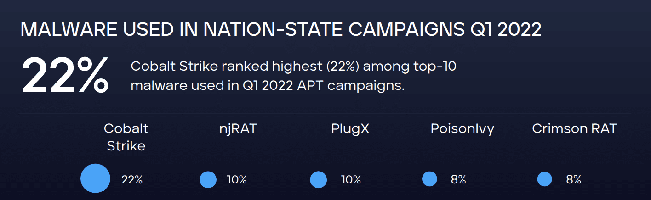Click the big 22% headline number
The width and height of the screenshot is (651, 200).
click(65, 75)
